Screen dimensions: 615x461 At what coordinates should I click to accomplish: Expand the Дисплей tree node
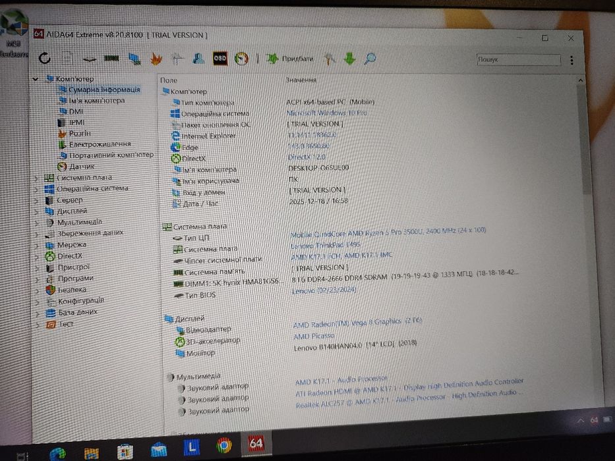(x=36, y=212)
